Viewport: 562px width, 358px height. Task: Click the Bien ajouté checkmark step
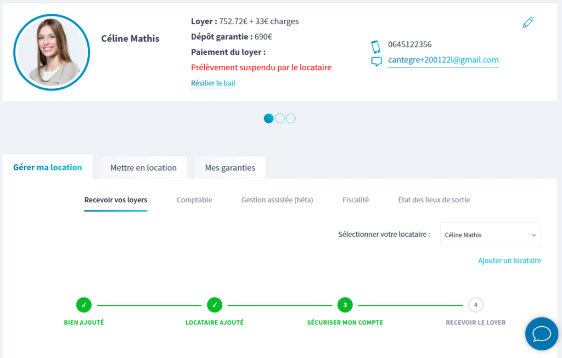click(x=84, y=304)
